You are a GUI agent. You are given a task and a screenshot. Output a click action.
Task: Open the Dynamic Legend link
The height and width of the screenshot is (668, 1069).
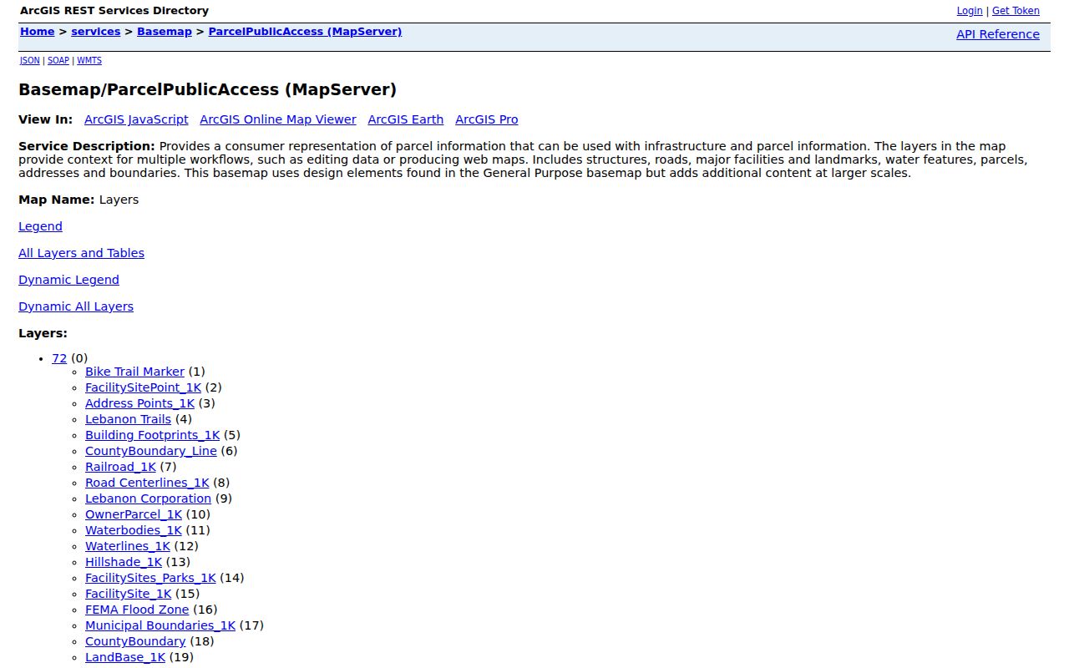pos(68,280)
